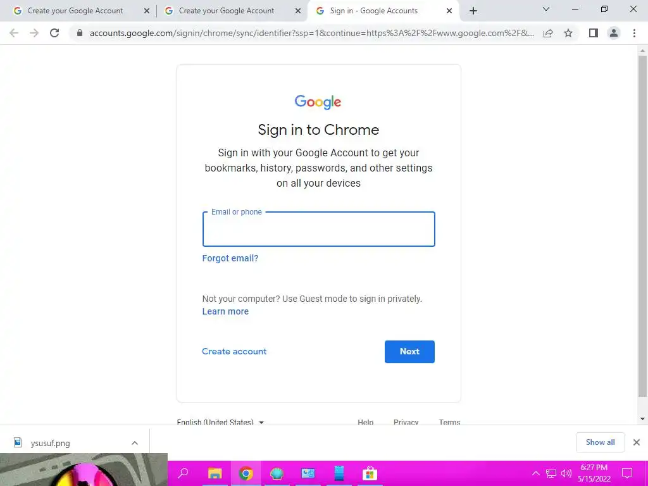This screenshot has height=486, width=648.
Task: Show hidden system tray icons
Action: point(535,473)
